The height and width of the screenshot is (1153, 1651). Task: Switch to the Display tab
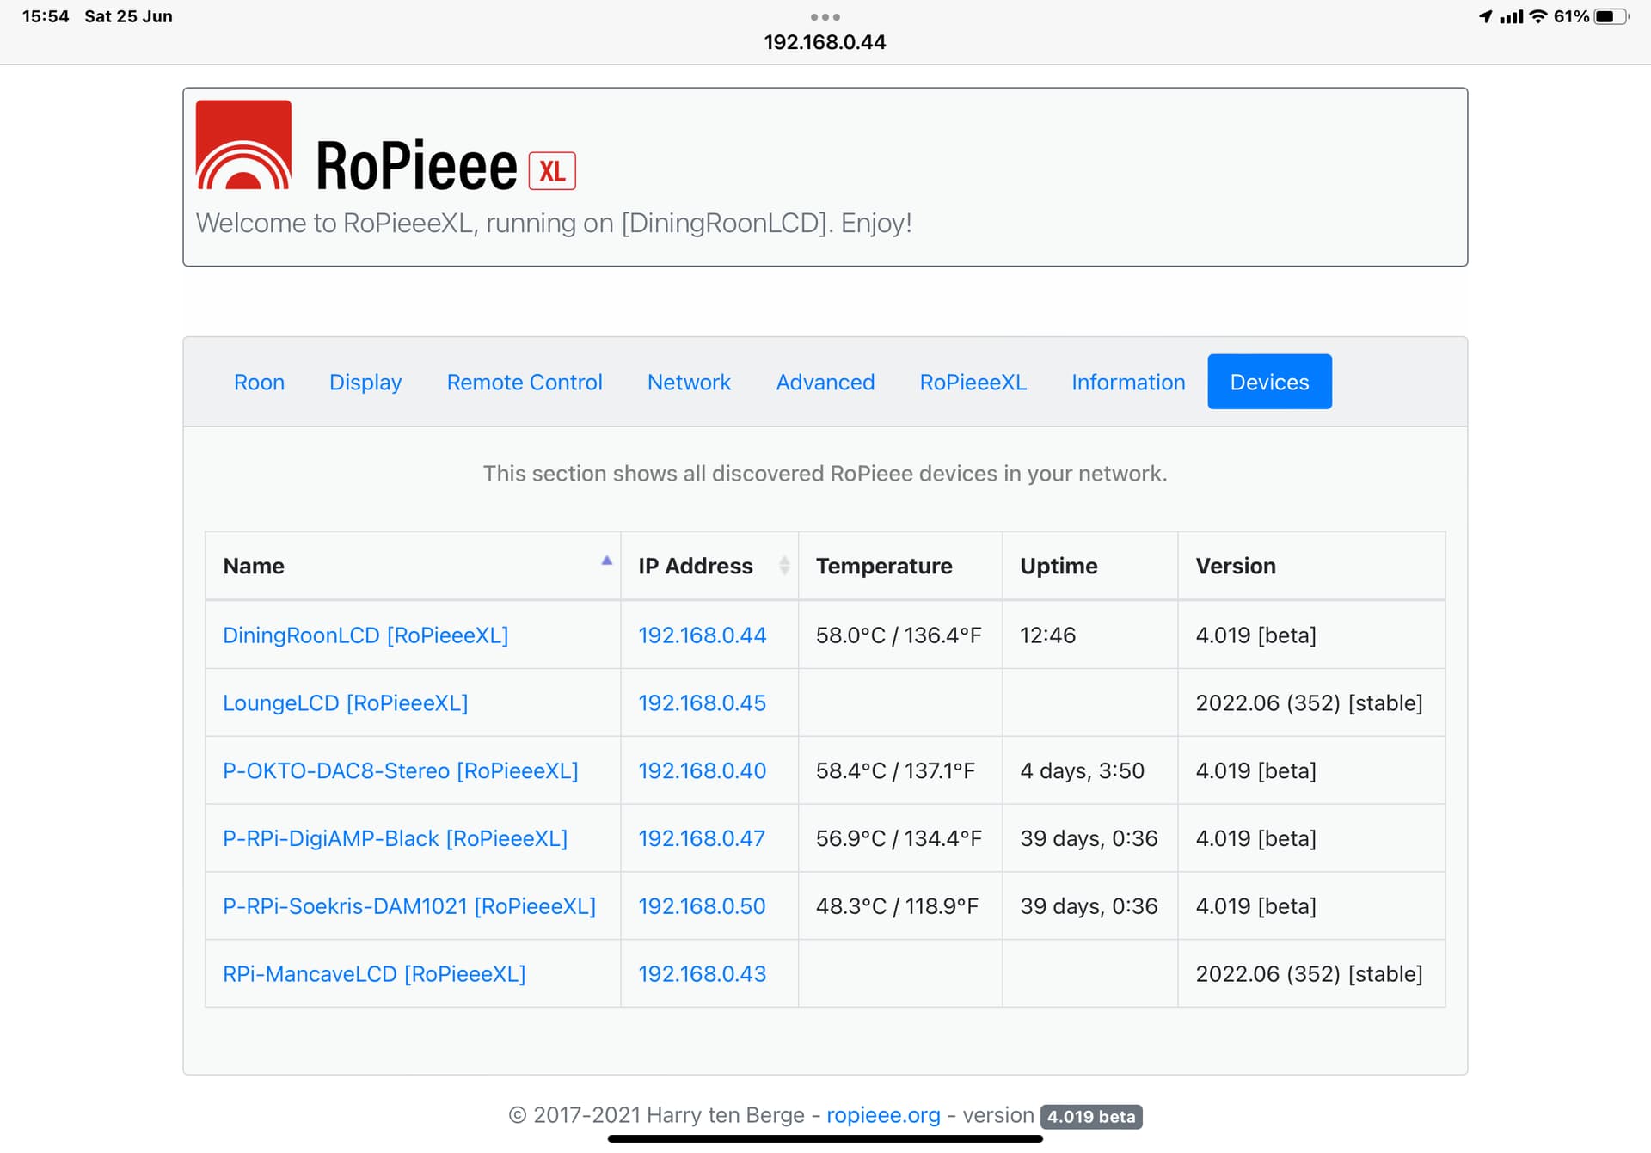(365, 382)
